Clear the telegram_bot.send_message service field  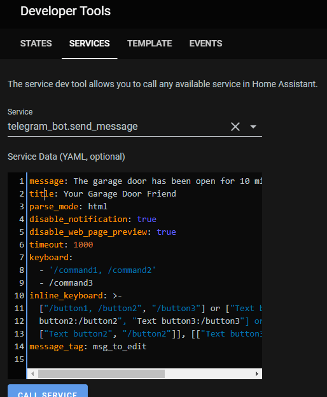(x=235, y=127)
